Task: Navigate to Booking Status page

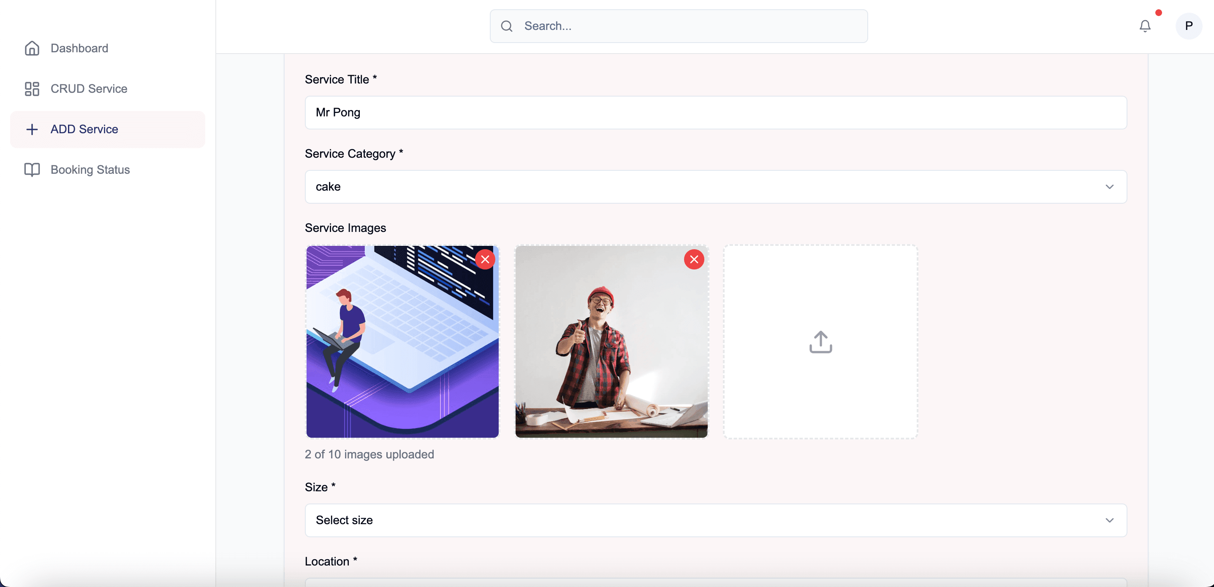Action: click(x=90, y=170)
